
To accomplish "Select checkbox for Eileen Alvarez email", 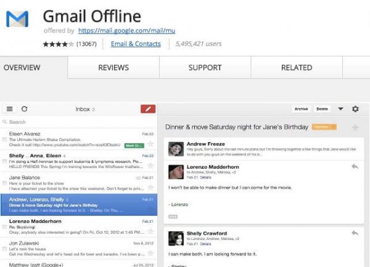I will 4,140.
